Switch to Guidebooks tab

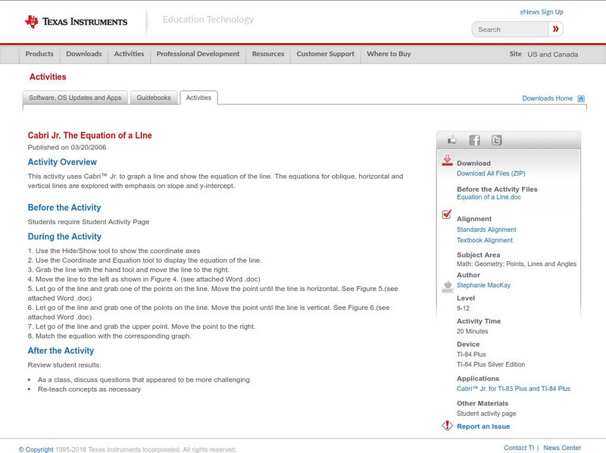point(154,98)
